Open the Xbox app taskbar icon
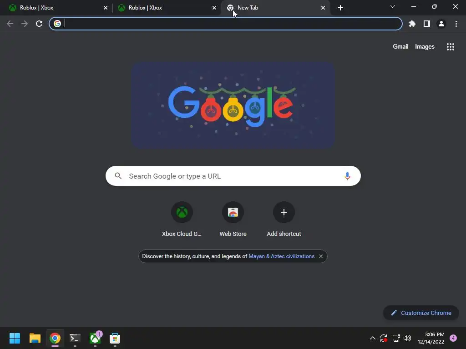Image resolution: width=466 pixels, height=349 pixels. point(95,338)
